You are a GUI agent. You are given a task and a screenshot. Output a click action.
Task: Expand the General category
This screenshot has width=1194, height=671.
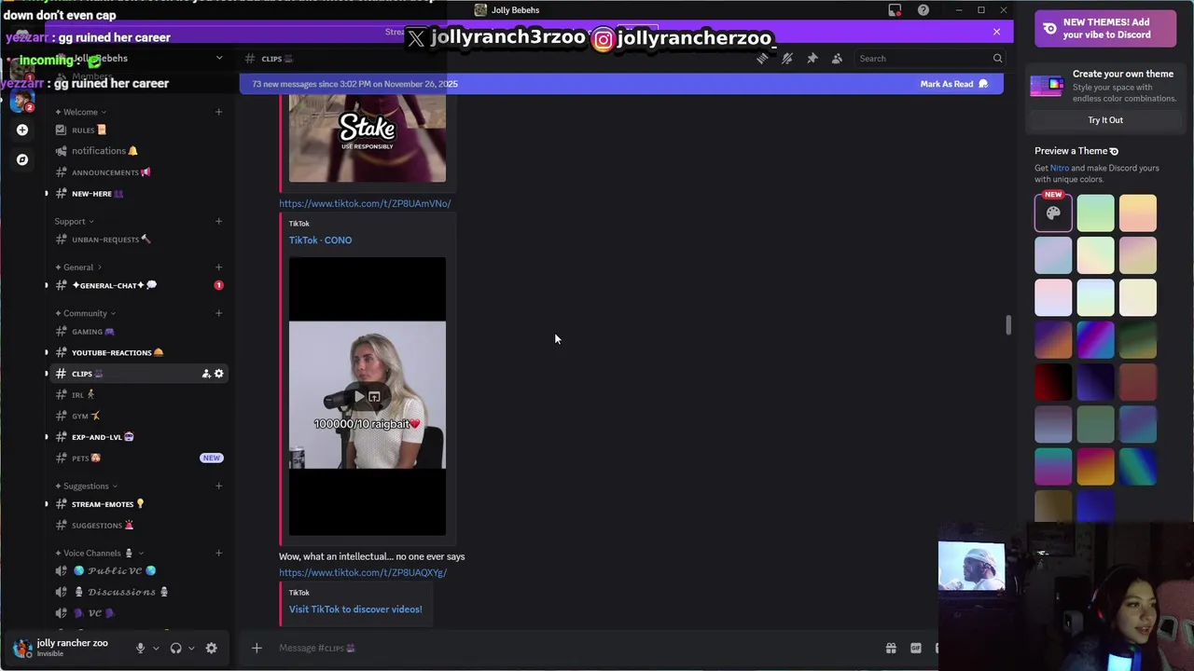pyautogui.click(x=78, y=267)
